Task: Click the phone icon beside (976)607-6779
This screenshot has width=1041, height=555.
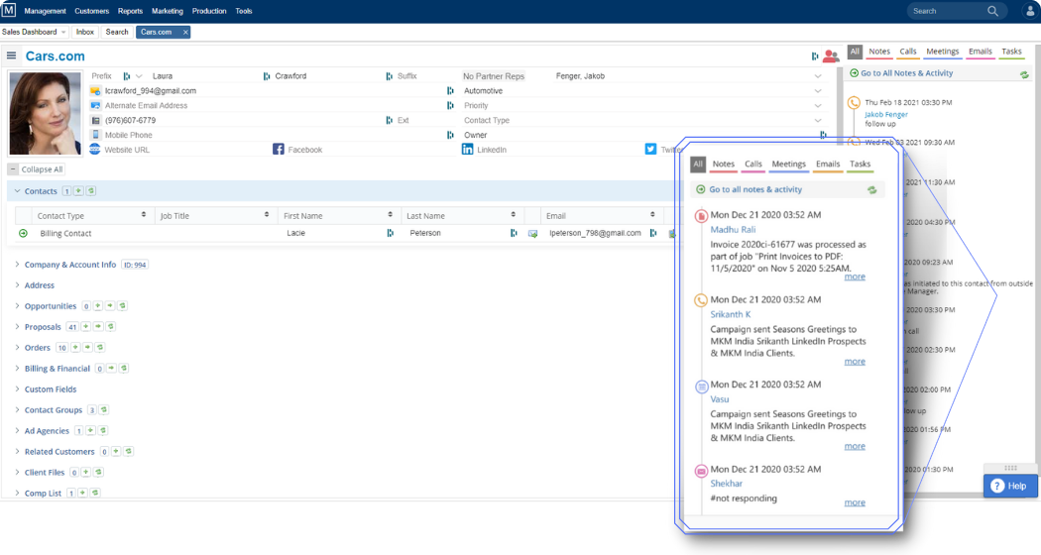Action: pyautogui.click(x=95, y=120)
